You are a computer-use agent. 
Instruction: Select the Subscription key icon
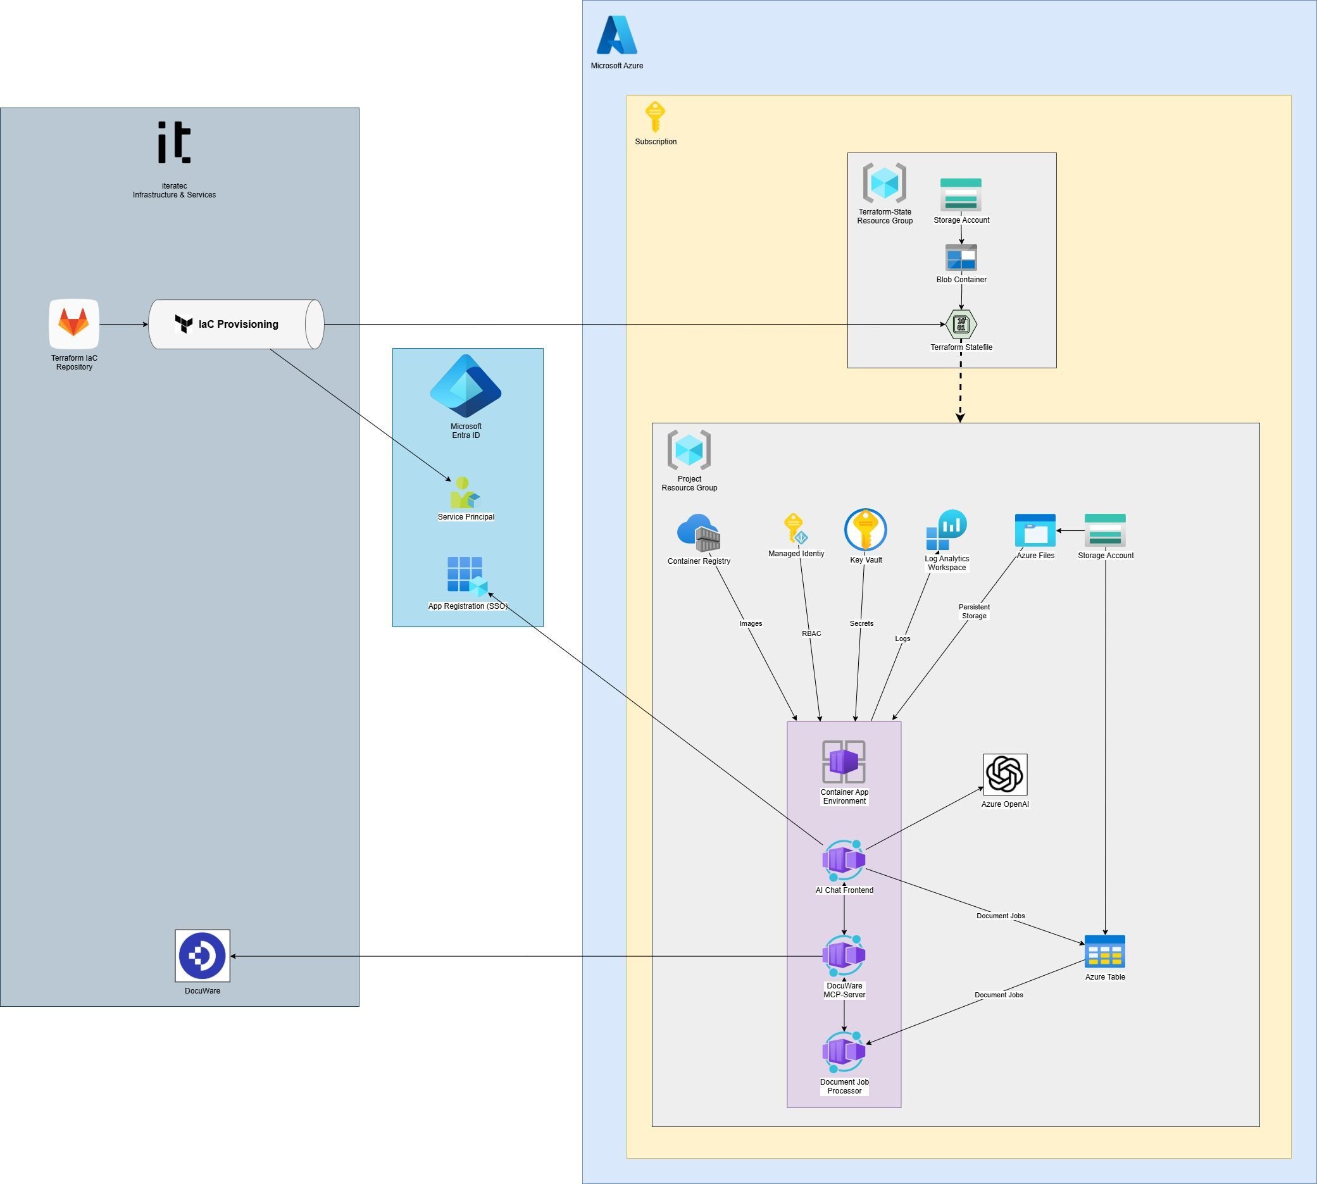(x=654, y=117)
